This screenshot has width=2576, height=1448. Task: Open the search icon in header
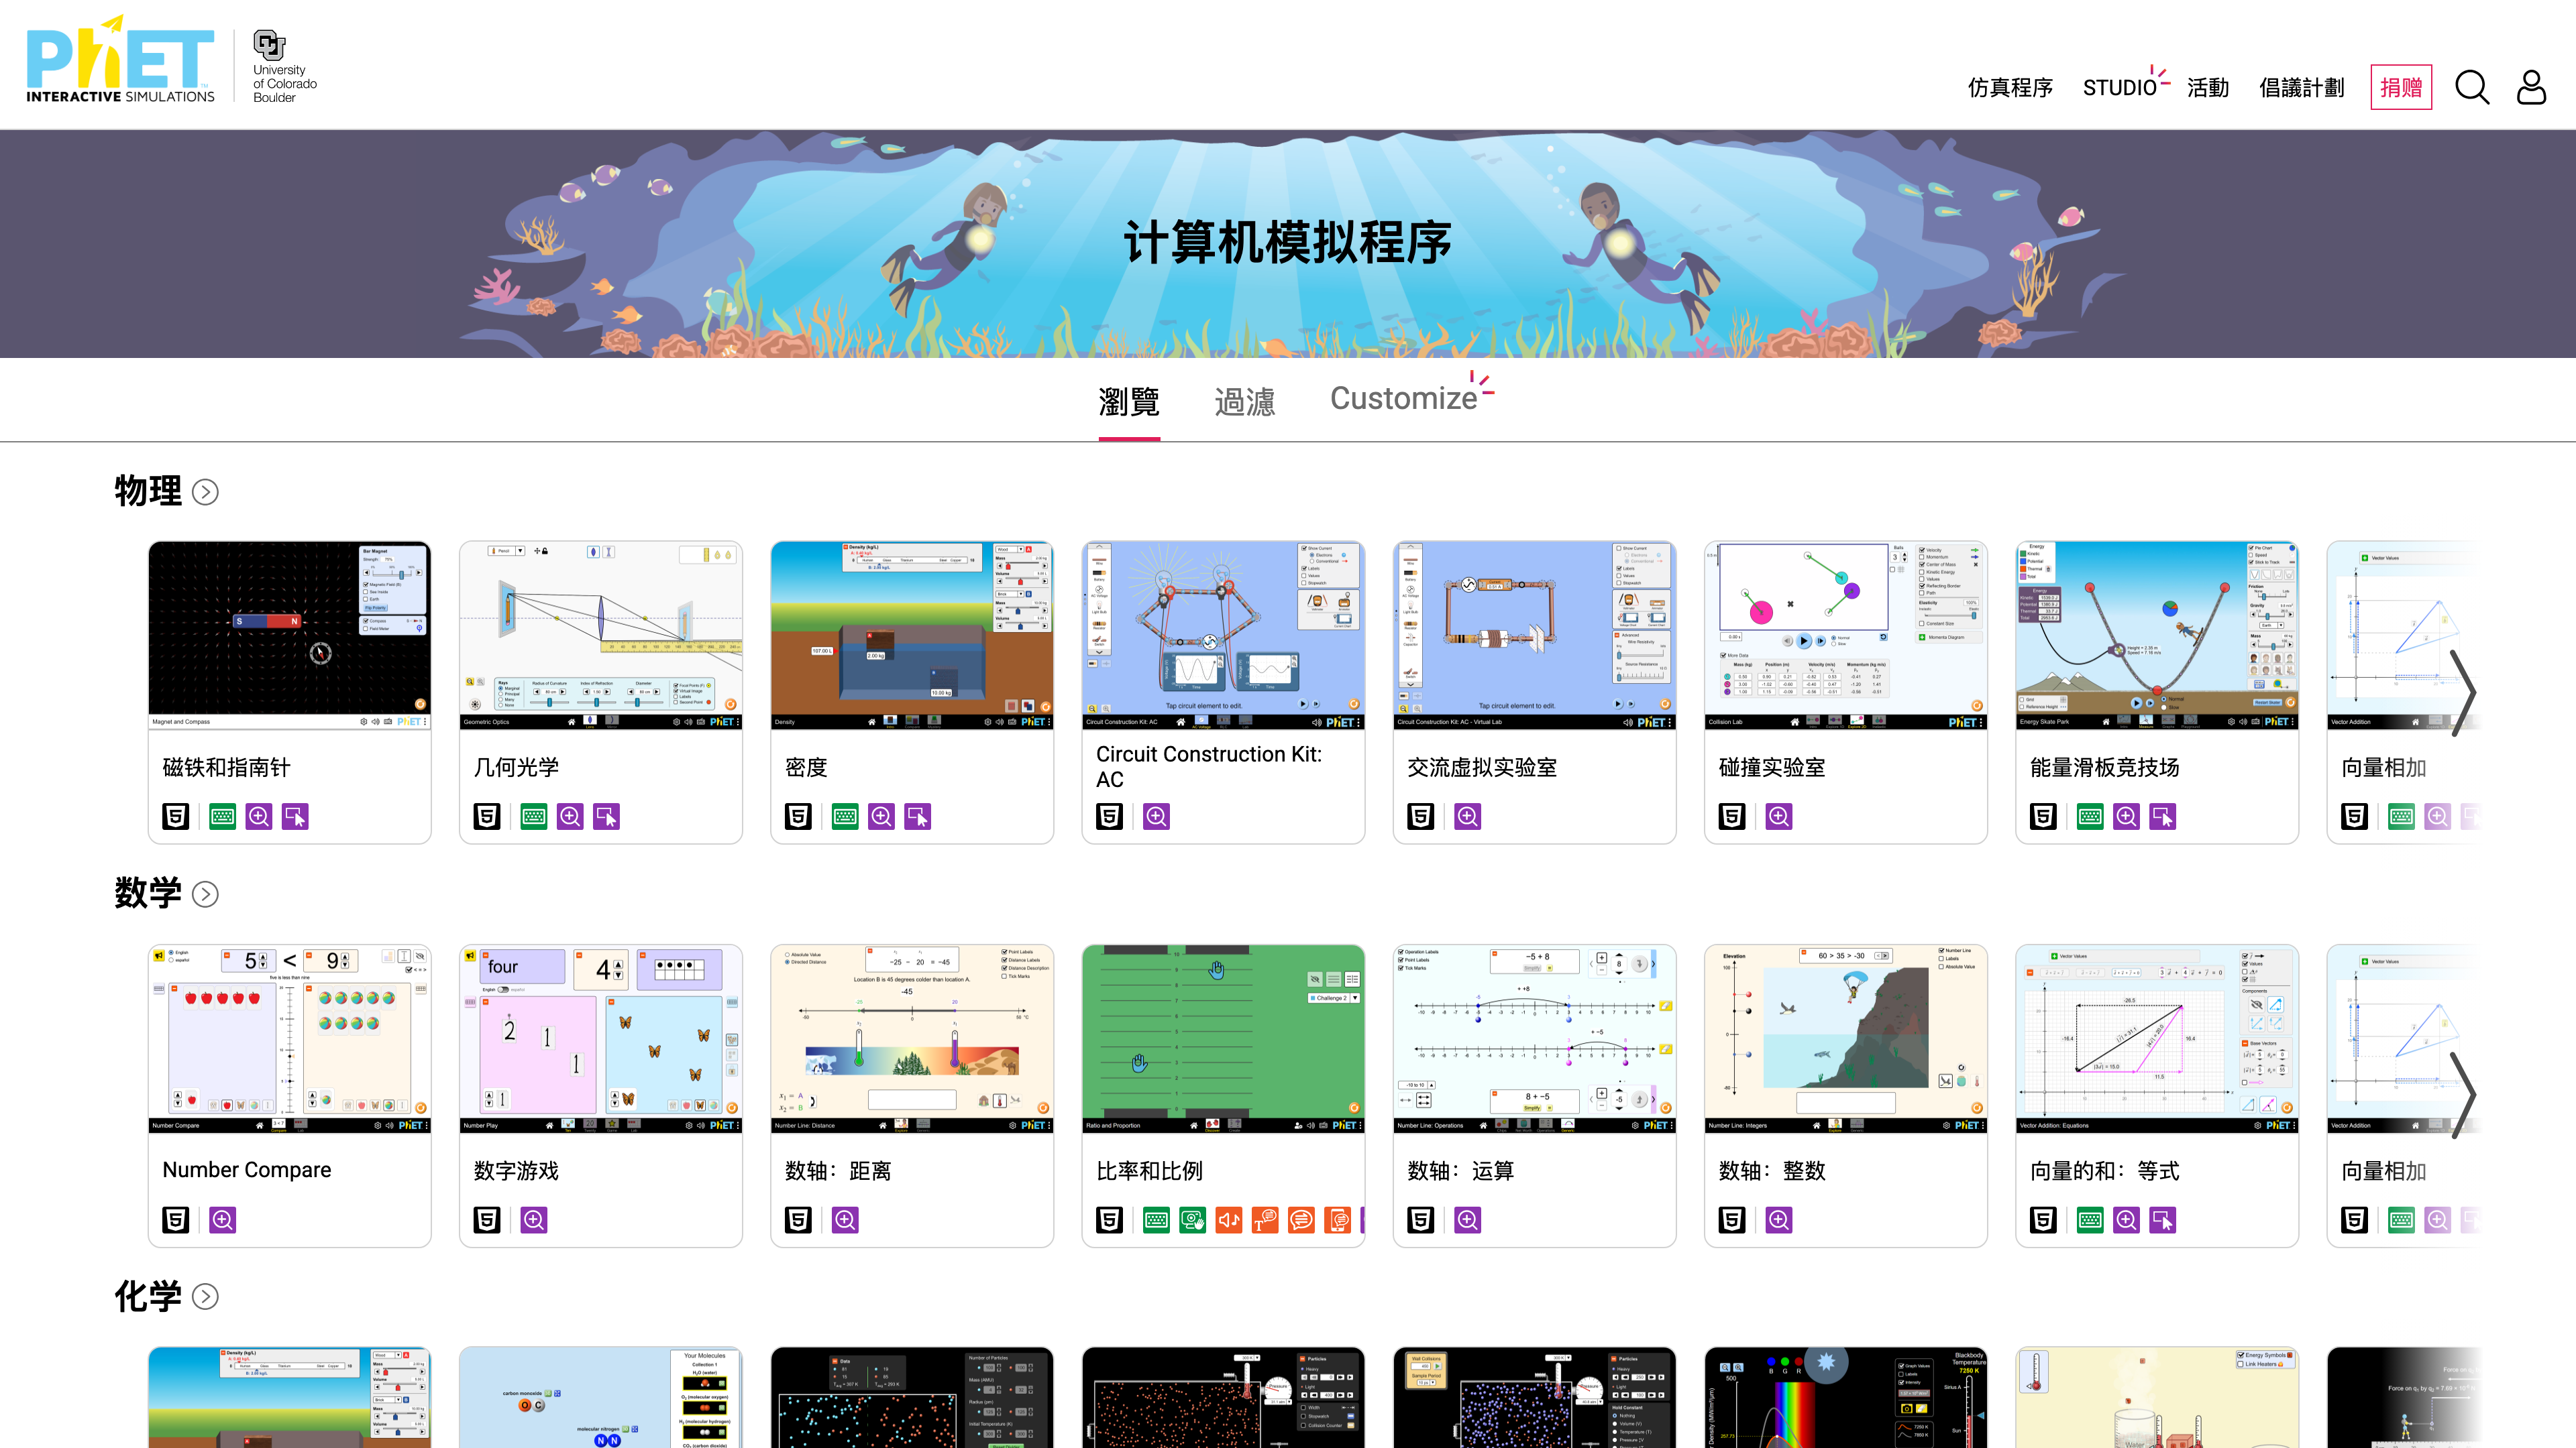(x=2471, y=88)
